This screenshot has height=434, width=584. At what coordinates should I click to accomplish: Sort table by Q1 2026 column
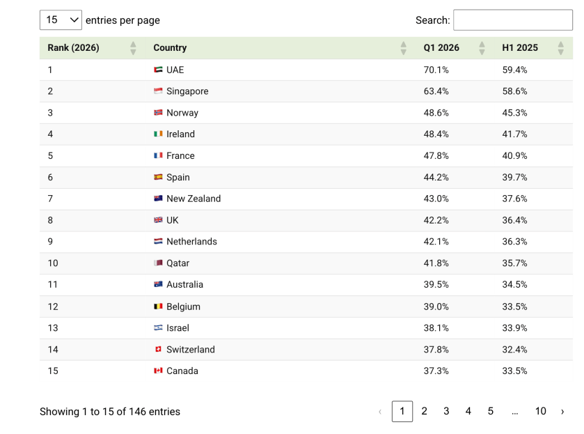tap(455, 48)
